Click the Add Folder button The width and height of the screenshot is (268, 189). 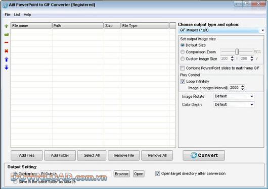coord(60,155)
